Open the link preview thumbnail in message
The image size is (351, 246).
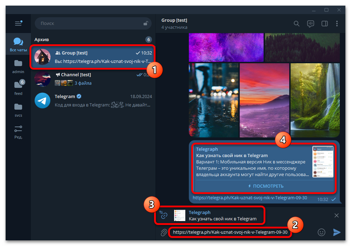coord(323,162)
